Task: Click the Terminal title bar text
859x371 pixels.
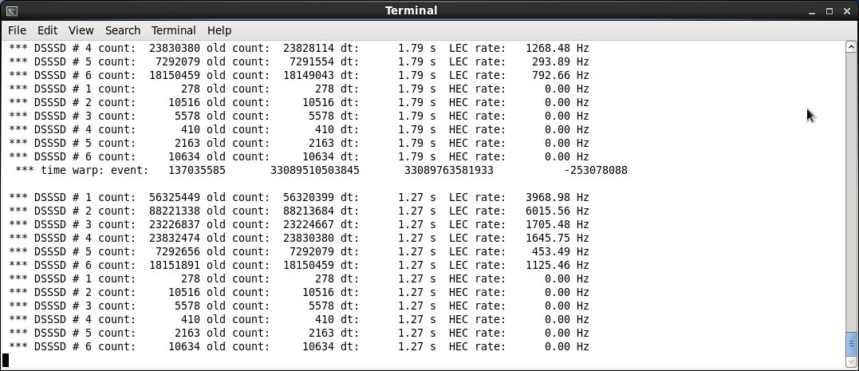Action: click(411, 10)
